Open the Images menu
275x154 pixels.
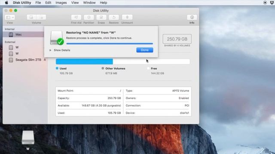[x=61, y=3]
